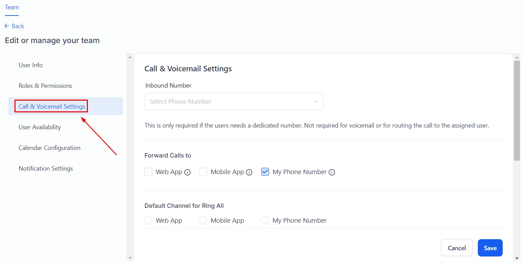The width and height of the screenshot is (523, 263).
Task: Select Web App as default Ring All channel
Action: click(148, 220)
